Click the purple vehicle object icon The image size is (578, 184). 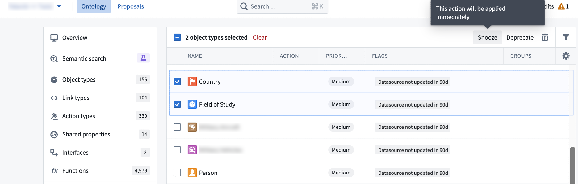tap(192, 150)
